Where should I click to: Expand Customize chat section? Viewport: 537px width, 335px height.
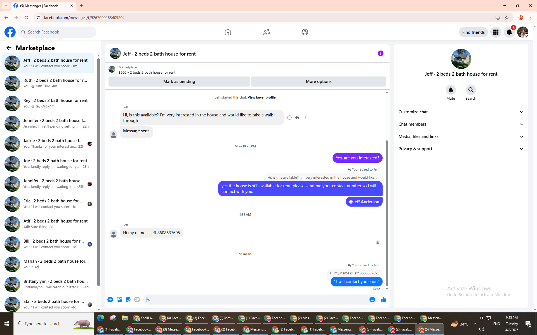point(461,112)
